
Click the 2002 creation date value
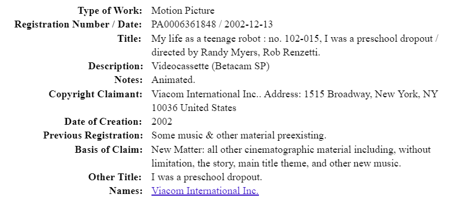[x=162, y=121]
